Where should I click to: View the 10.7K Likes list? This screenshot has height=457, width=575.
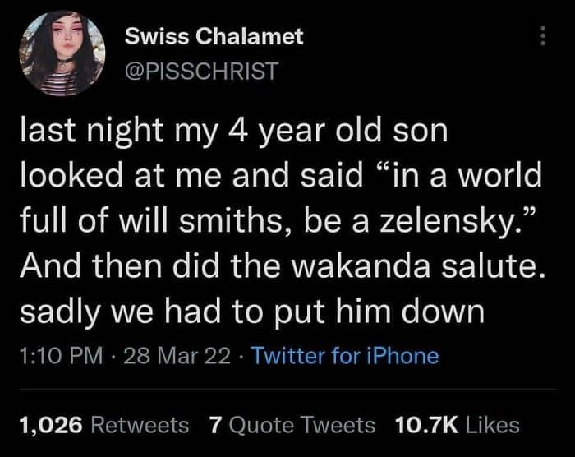(457, 424)
